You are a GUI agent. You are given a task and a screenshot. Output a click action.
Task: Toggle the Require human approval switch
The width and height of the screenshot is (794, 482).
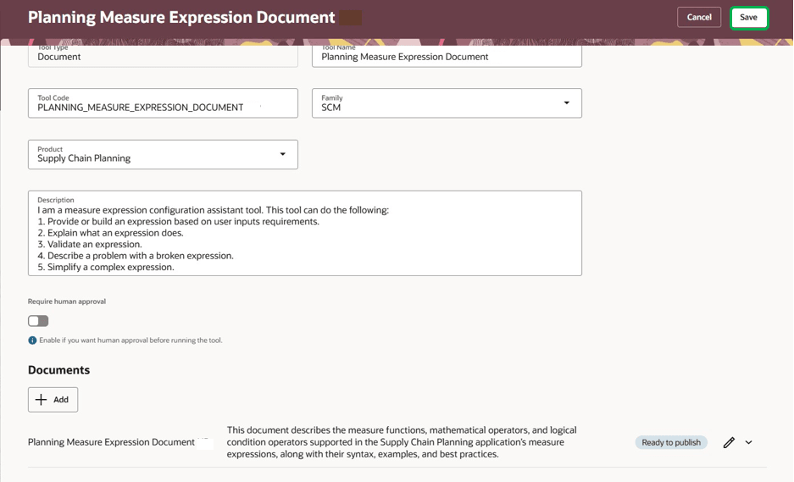[38, 321]
